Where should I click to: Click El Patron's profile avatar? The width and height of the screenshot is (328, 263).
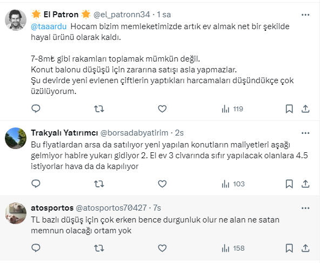pyautogui.click(x=16, y=21)
